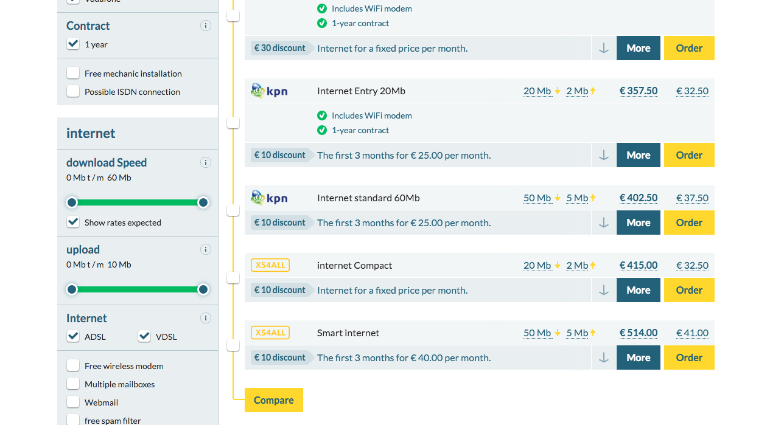This screenshot has height=425, width=784.
Task: Click the XS4ALL logo on Smart internet
Action: [270, 333]
